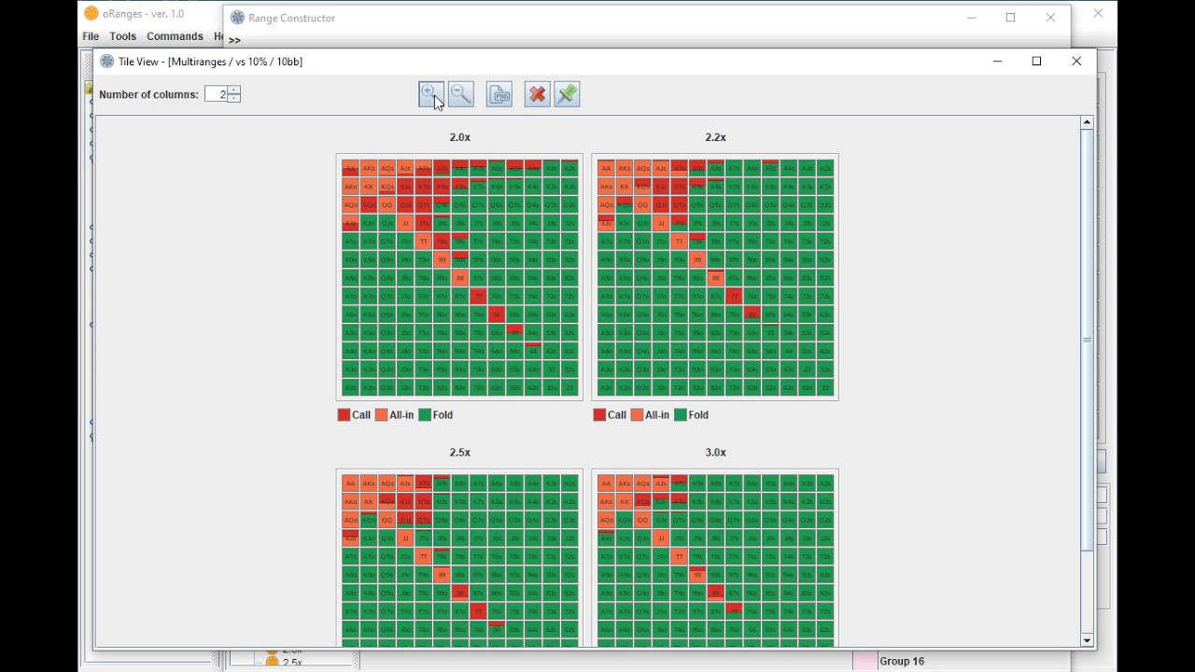Viewport: 1195px width, 672px height.
Task: Increase number of columns with up arrow
Action: (x=234, y=91)
